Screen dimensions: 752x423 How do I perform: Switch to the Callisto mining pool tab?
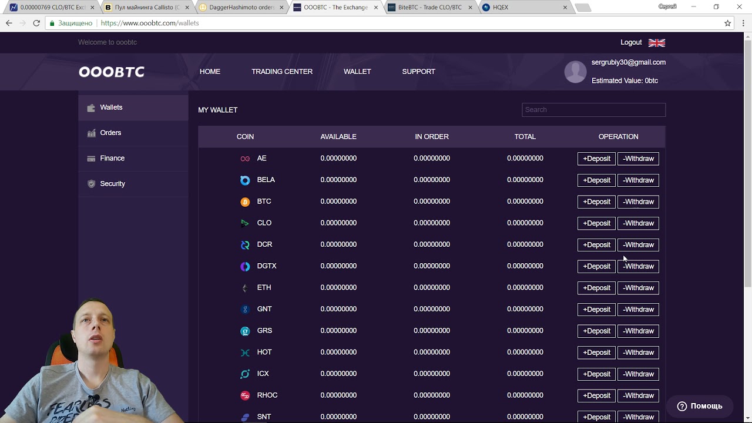147,8
